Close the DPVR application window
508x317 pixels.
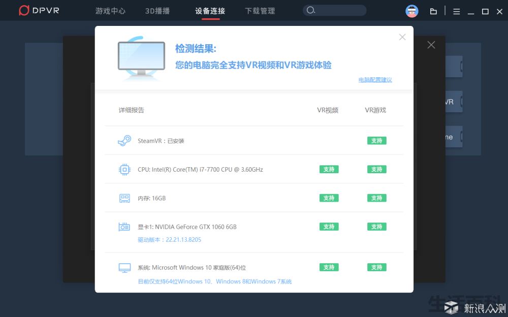(x=499, y=12)
